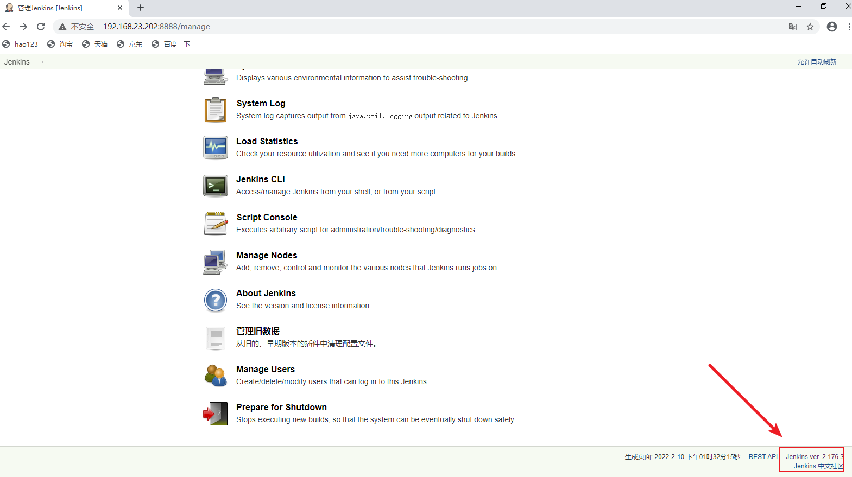Open the browser three-dot menu
The height and width of the screenshot is (477, 852).
tap(849, 27)
